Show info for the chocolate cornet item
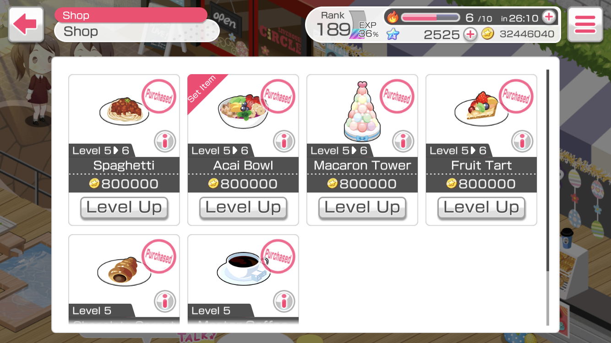 165,301
